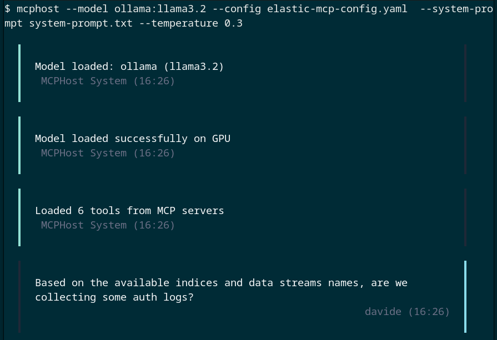
Task: Click the MCPHost System timestamp under "Loaded 6 tools"
Action: [x=108, y=225]
